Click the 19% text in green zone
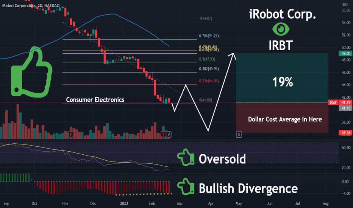The height and width of the screenshot is (208, 353). coord(283,82)
